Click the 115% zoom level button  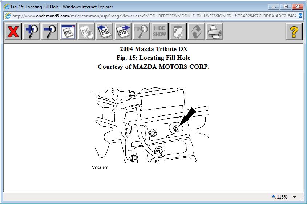(280, 197)
